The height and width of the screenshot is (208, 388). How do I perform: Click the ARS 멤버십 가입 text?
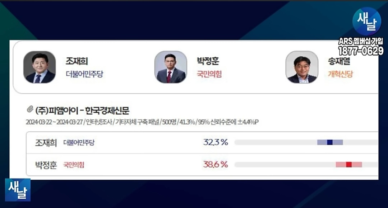360,42
